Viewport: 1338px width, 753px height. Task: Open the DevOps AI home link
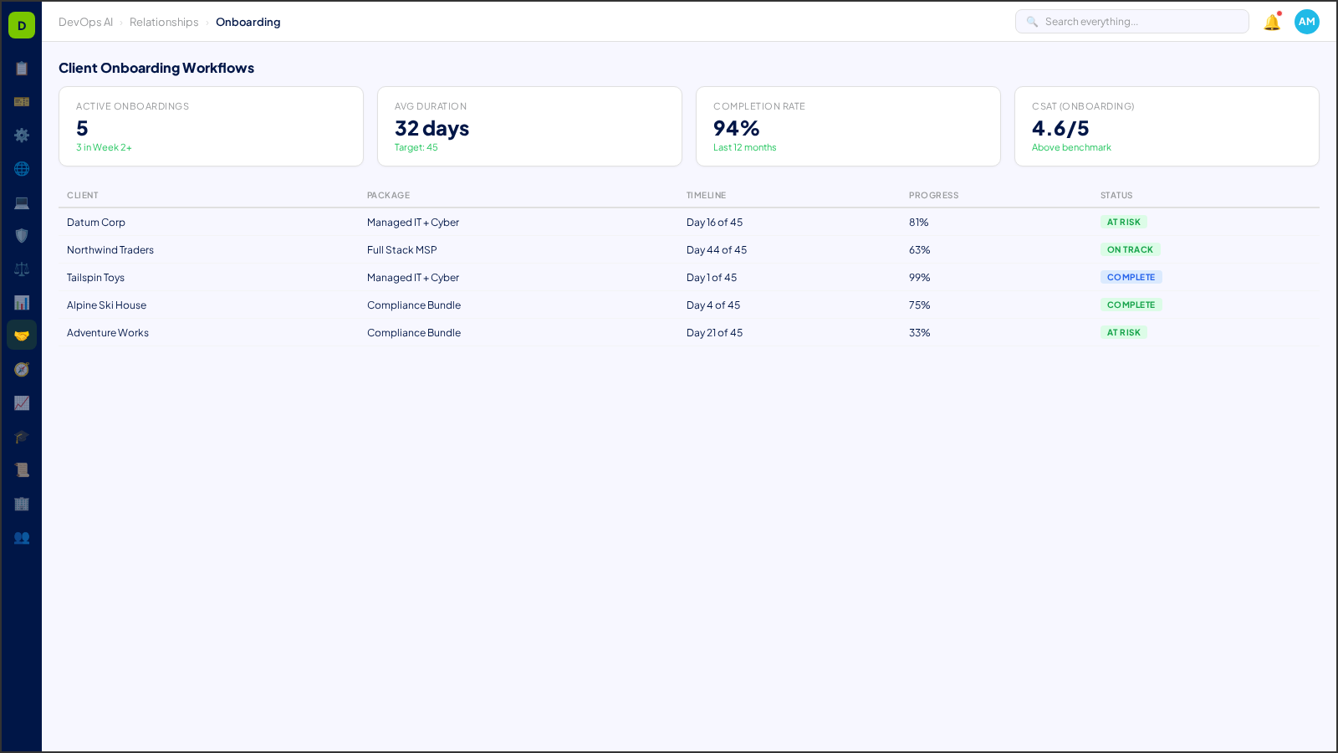[x=85, y=22]
